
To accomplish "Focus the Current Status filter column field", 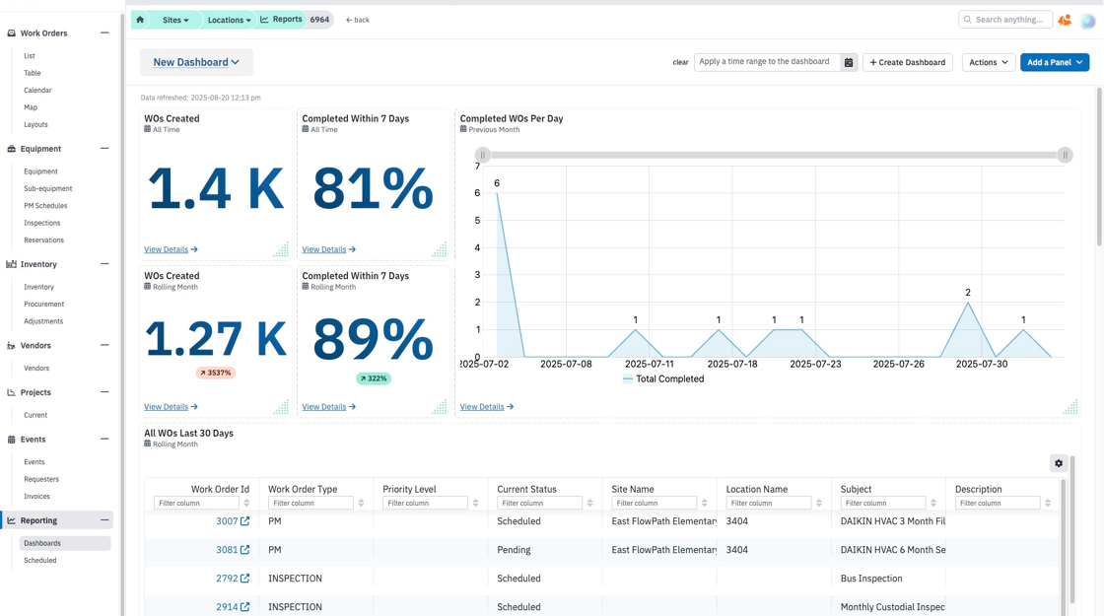I will pos(539,504).
